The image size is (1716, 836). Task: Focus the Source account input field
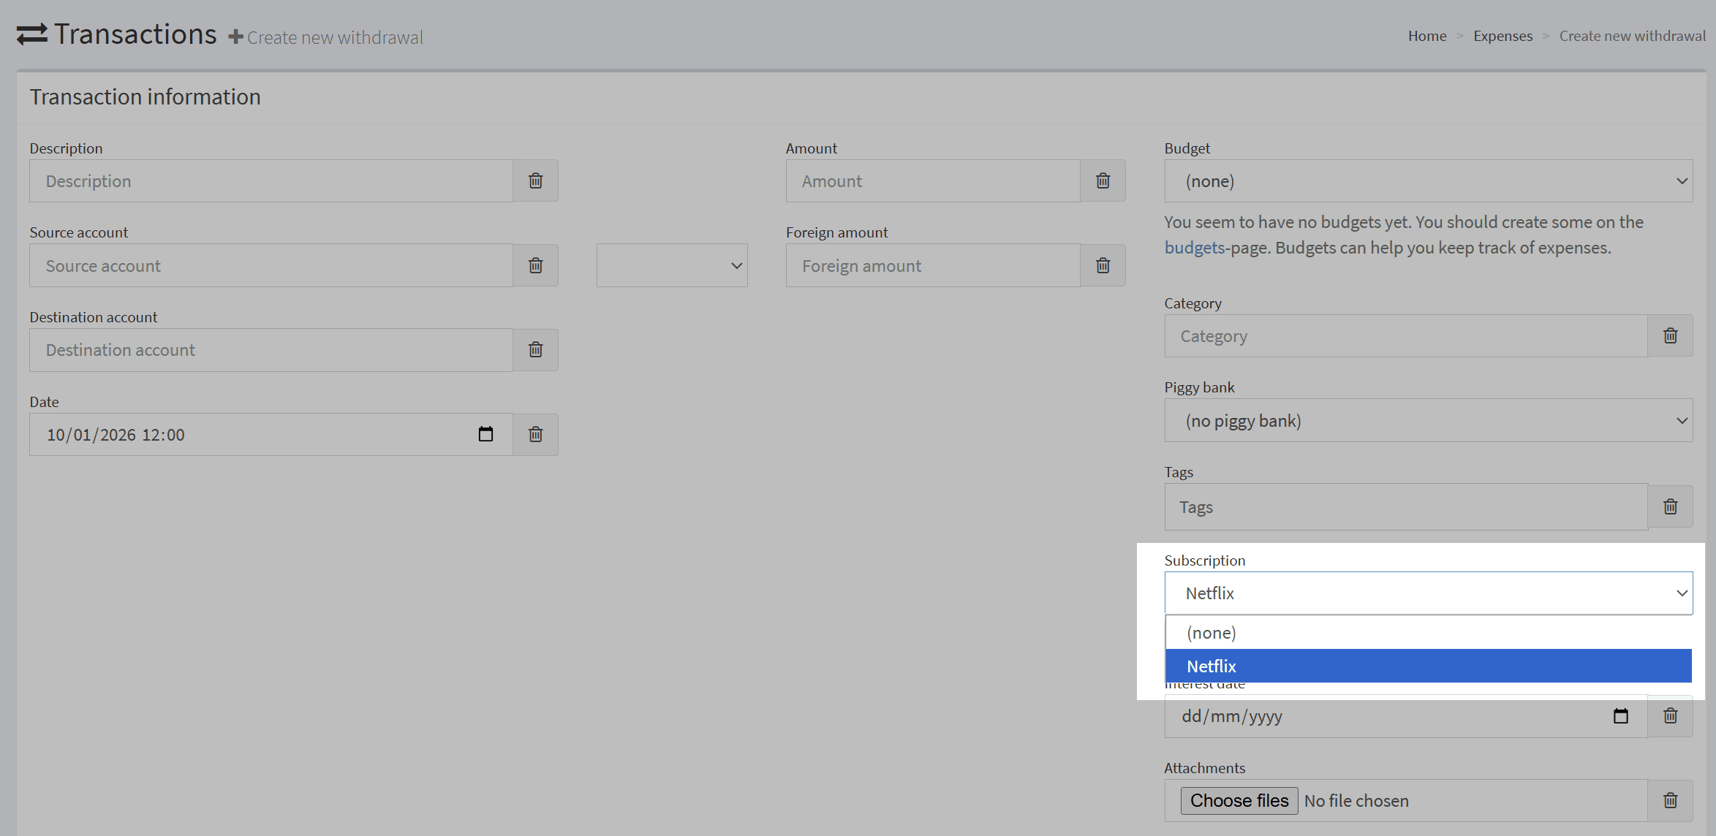[271, 265]
